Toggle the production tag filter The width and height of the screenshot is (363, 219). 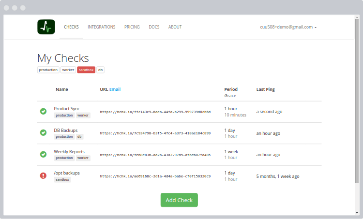[48, 70]
